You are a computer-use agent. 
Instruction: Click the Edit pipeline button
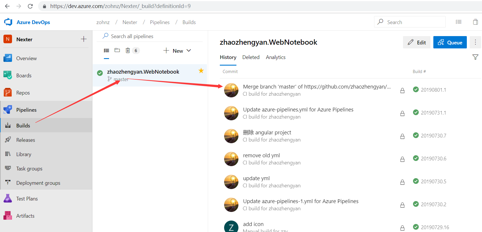click(x=417, y=42)
